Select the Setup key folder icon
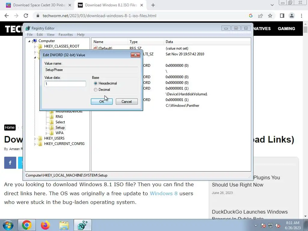Image resolution: width=308 pixels, height=231 pixels. click(51, 128)
